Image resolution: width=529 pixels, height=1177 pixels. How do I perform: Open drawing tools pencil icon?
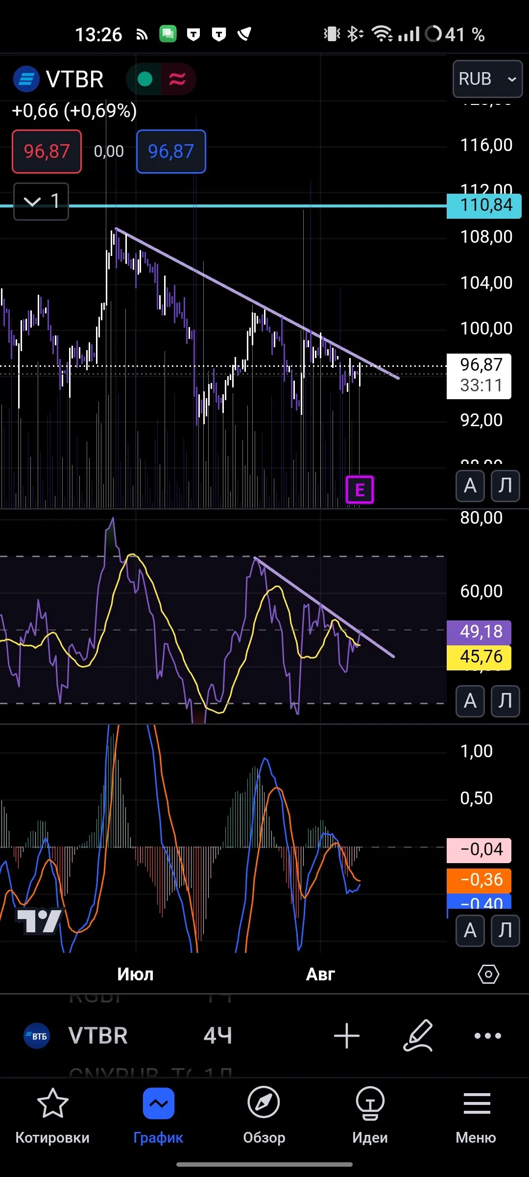[418, 1036]
